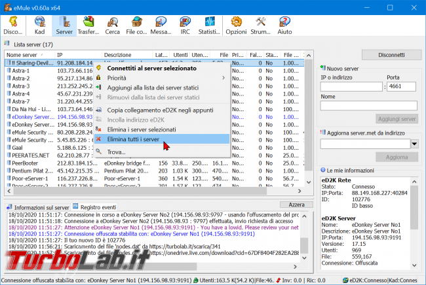Viewport: 426px width, 285px height.
Task: Click the Astra-1 server row icon
Action: click(9, 71)
